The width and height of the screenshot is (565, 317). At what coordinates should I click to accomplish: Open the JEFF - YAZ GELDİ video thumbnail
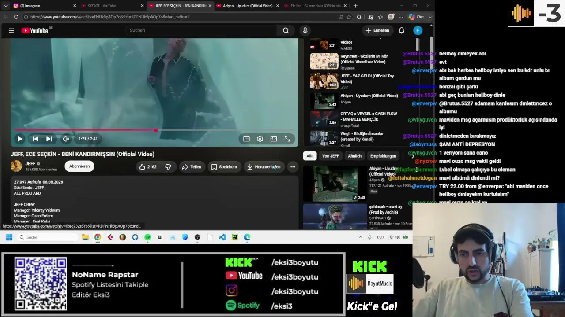324,81
